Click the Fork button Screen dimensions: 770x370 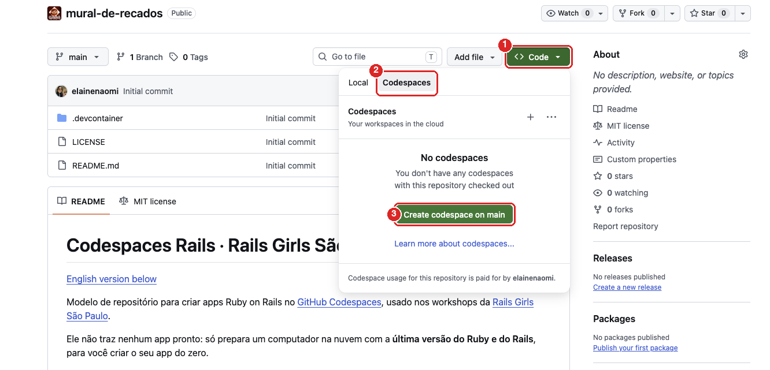click(x=639, y=13)
